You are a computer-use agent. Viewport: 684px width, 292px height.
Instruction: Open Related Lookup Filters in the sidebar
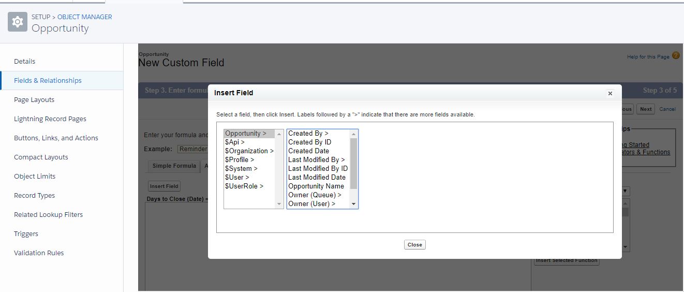point(48,214)
